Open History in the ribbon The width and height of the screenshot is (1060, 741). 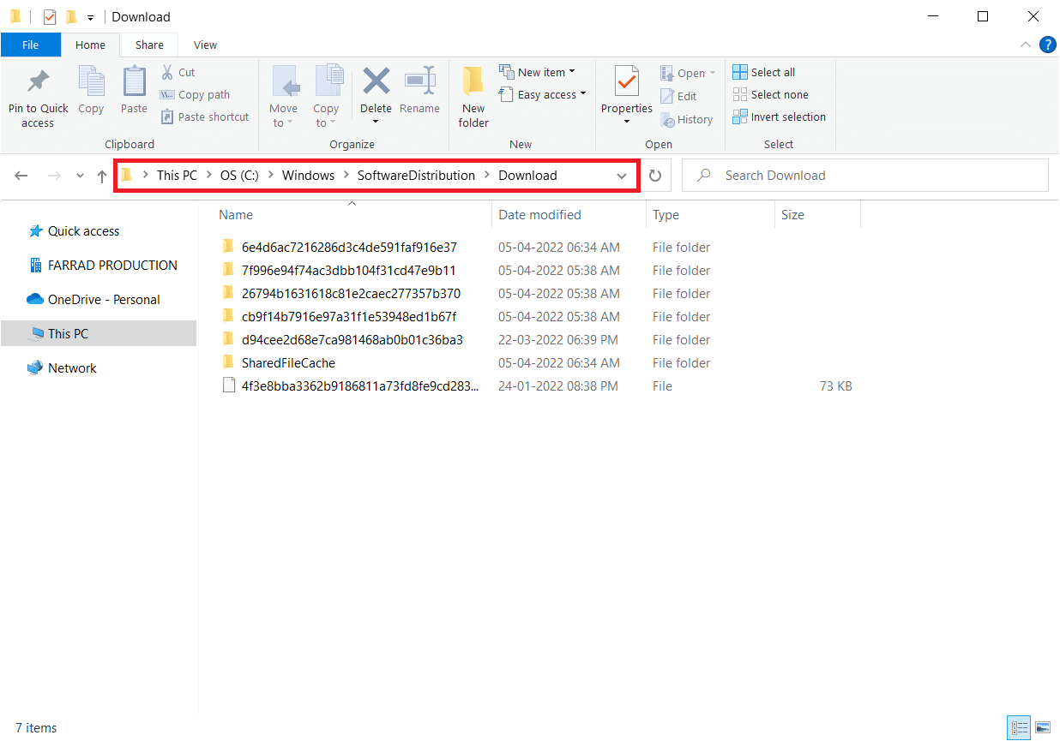686,119
